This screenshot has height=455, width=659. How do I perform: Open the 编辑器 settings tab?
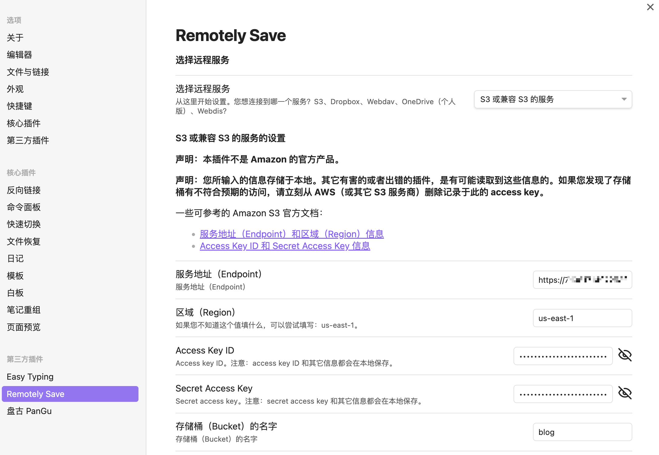tap(19, 55)
